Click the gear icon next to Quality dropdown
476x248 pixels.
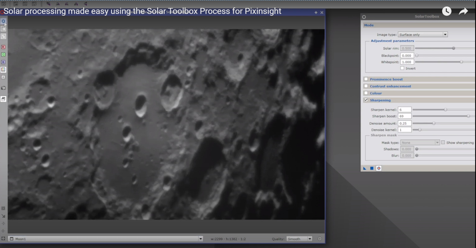tap(320, 239)
